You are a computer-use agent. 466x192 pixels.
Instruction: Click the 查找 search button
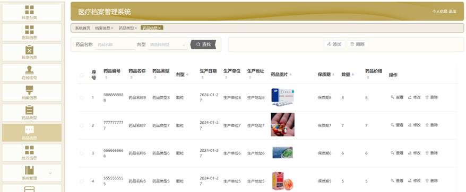tap(203, 44)
